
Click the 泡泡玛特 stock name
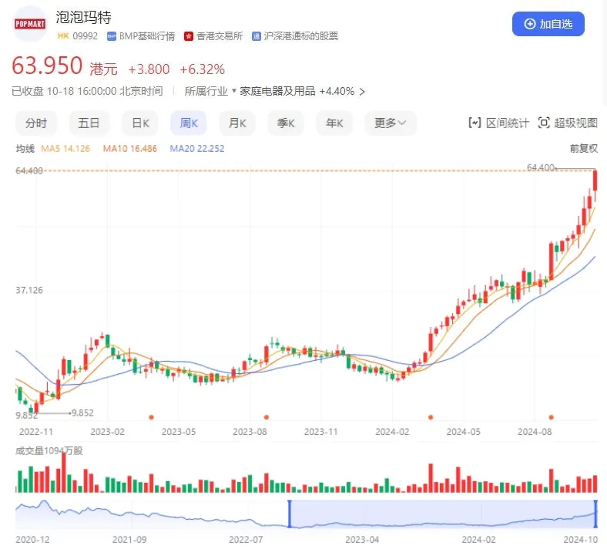[x=83, y=17]
